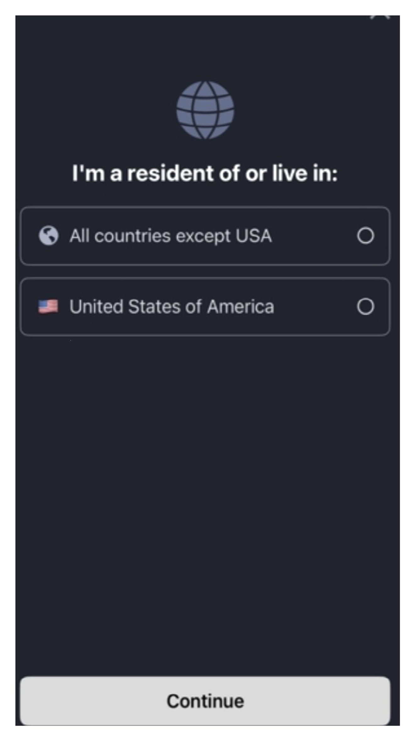Choose the United States of America option card

(205, 307)
